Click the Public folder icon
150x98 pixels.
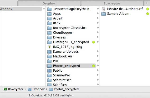coord(49,71)
